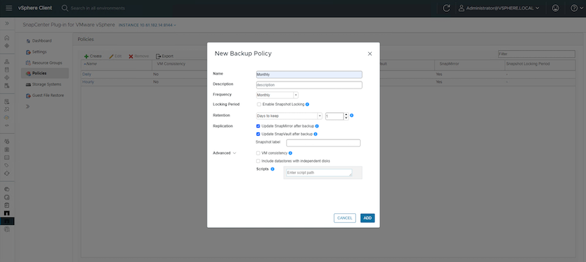Click the feedback smiley face icon
This screenshot has height=262, width=586.
(555, 8)
